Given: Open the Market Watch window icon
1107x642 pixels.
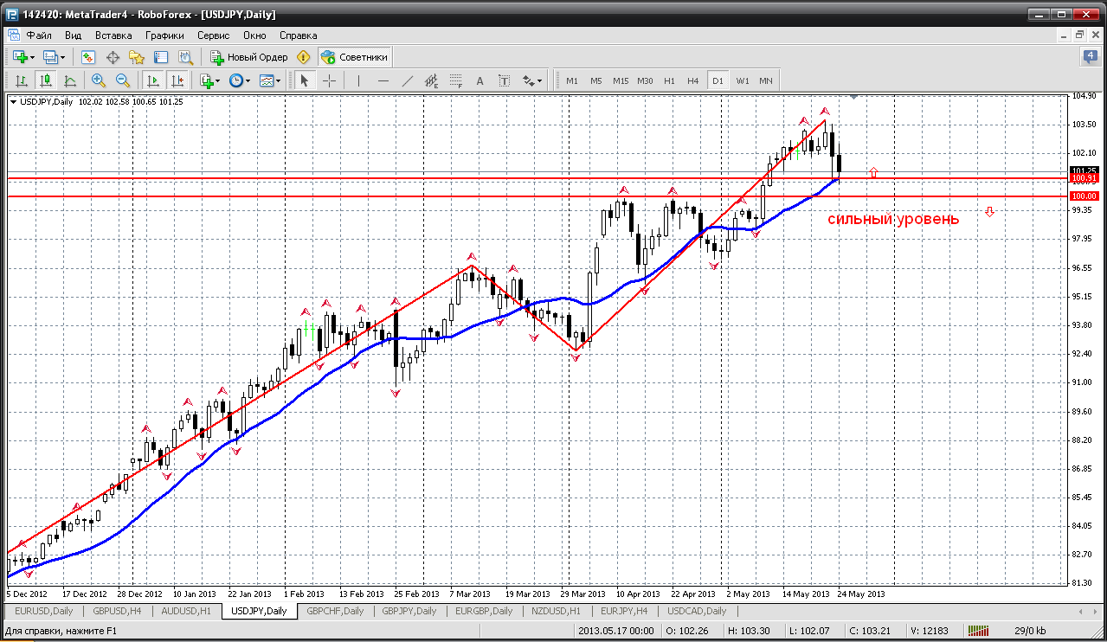Looking at the screenshot, I should coord(87,57).
